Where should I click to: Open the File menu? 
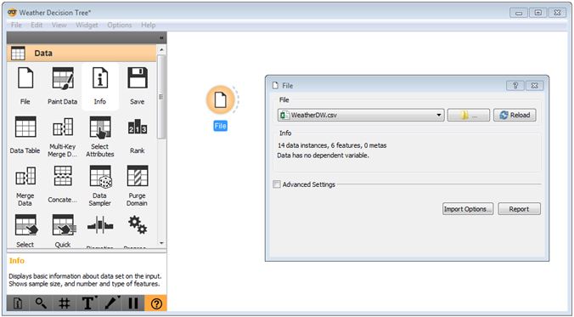tap(16, 25)
